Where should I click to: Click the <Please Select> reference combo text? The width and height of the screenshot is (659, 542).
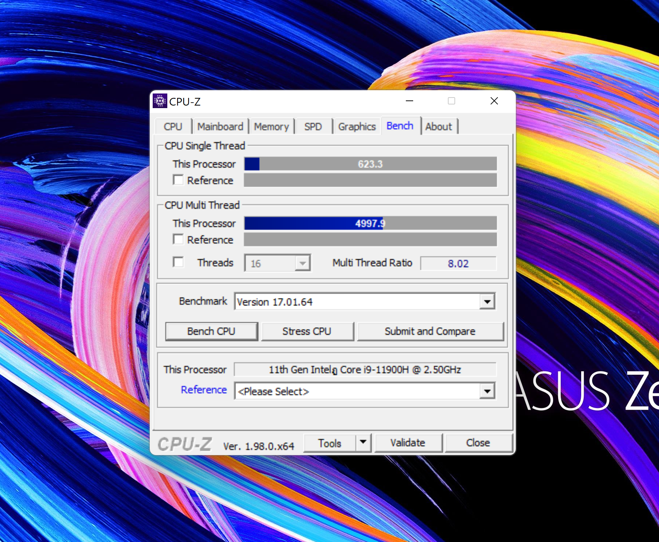tap(274, 392)
